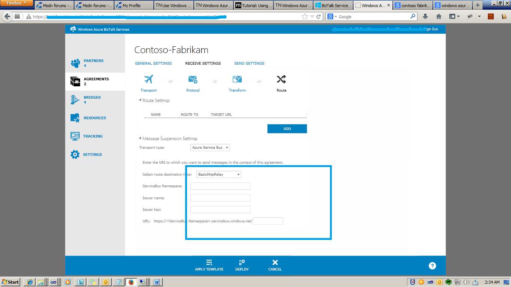Open Outlook from the taskbar
Screen dimensions: 511x287
click(106, 282)
